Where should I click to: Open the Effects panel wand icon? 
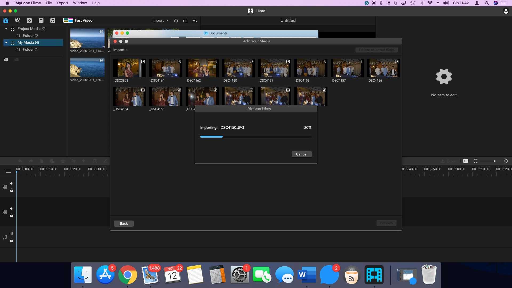17,20
